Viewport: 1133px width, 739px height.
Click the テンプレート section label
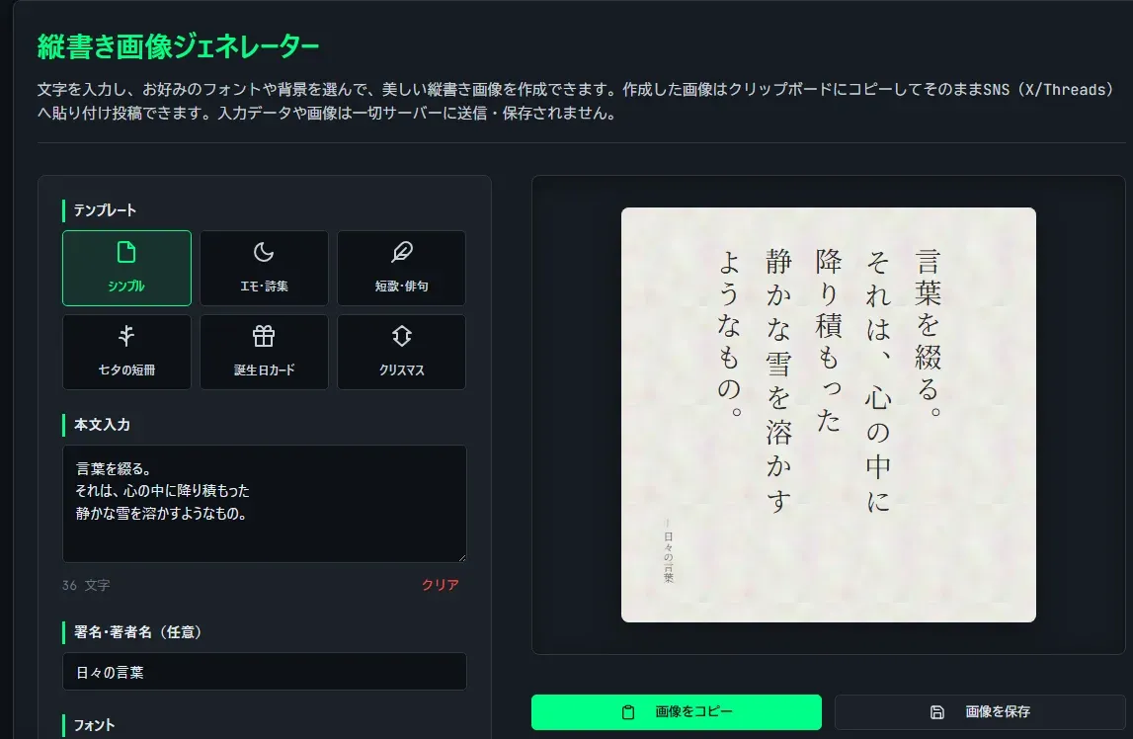click(x=105, y=210)
